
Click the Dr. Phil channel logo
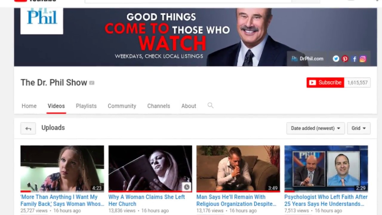click(x=42, y=21)
